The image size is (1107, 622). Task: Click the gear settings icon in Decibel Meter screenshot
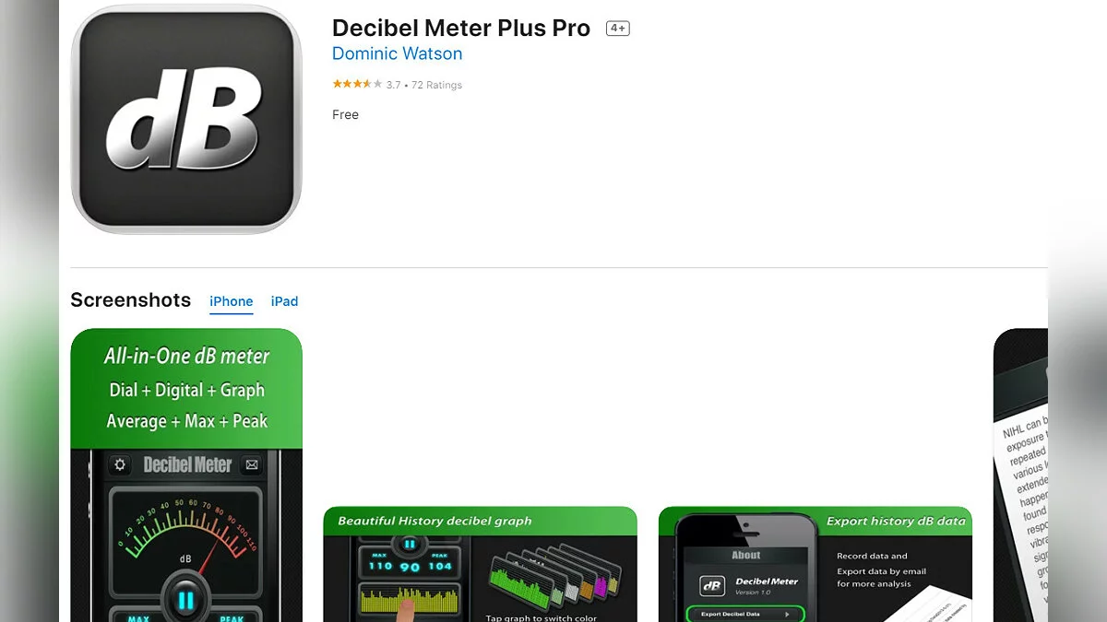[121, 464]
